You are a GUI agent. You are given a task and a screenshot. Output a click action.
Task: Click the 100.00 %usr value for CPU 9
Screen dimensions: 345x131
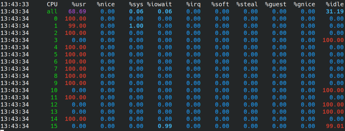click(x=75, y=83)
